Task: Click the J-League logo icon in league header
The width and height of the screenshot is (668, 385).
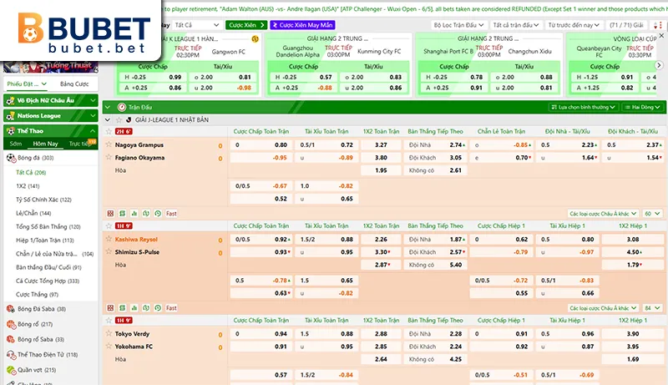Action: [x=129, y=120]
